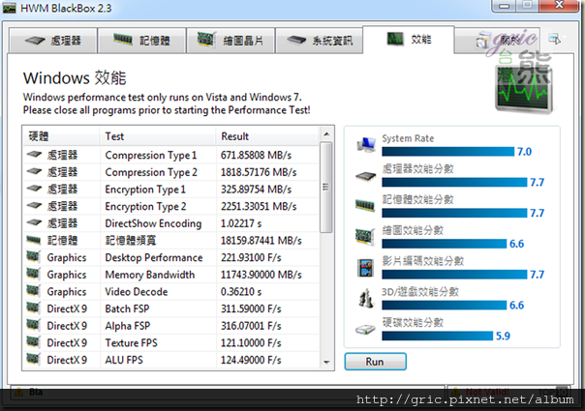The width and height of the screenshot is (585, 411).
Task: Select the Alpha FSP row
Action: click(170, 326)
